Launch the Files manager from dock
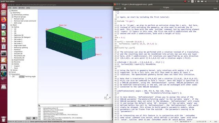This screenshot has height=123, width=219. point(4,13)
